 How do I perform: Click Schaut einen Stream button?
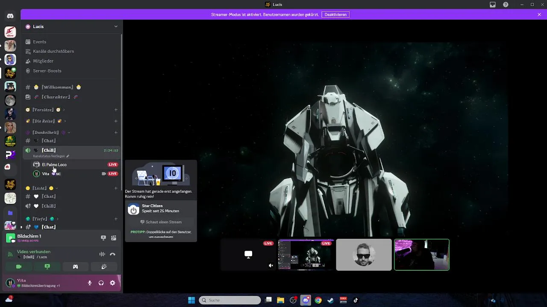point(161,222)
